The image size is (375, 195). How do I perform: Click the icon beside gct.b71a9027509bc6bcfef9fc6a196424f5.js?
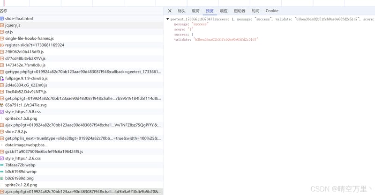2,152
